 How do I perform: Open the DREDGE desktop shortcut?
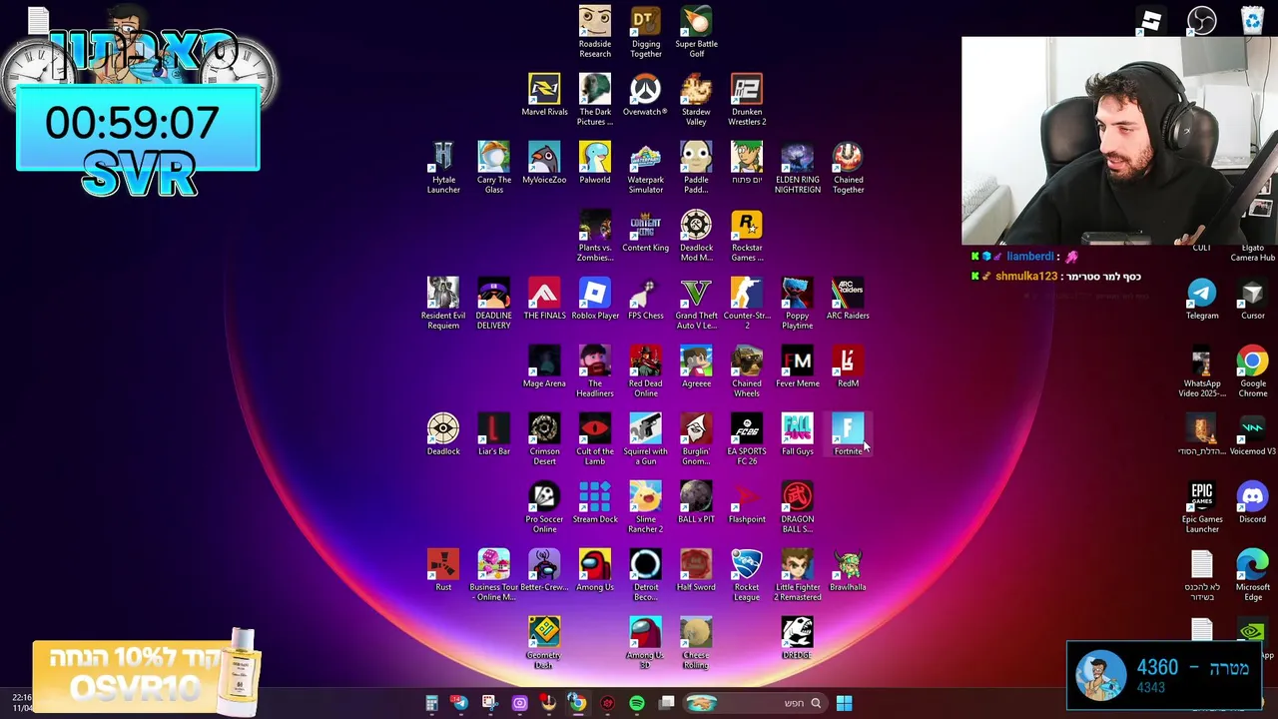[797, 638]
